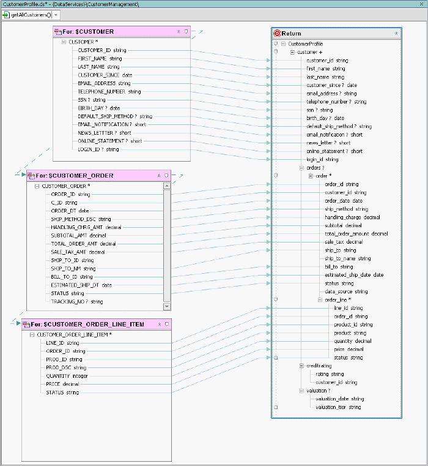The width and height of the screenshot is (428, 466).
Task: Click the CUSTOMER_ORDER scrollbar up arrow
Action: [x=167, y=186]
